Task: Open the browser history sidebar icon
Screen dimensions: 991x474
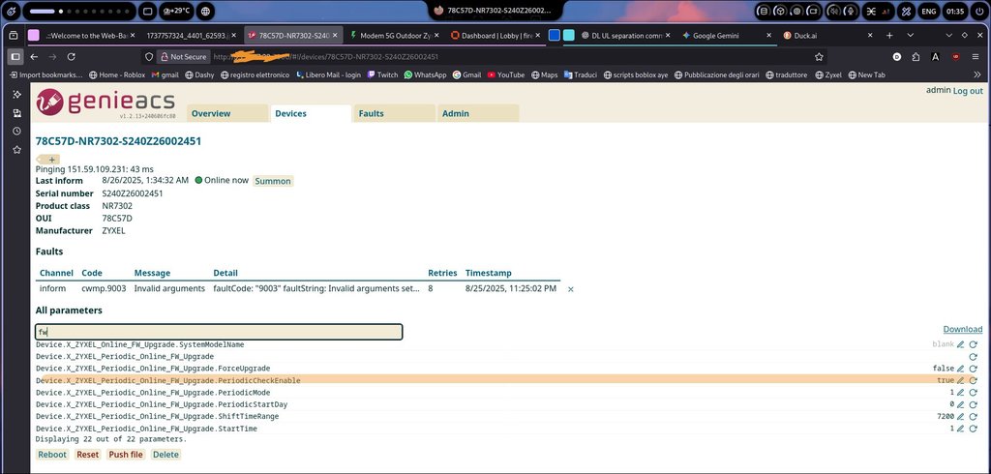Action: click(x=16, y=132)
